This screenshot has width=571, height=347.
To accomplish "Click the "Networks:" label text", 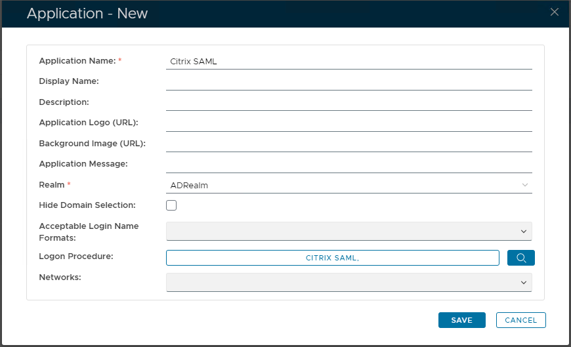I will tap(60, 277).
